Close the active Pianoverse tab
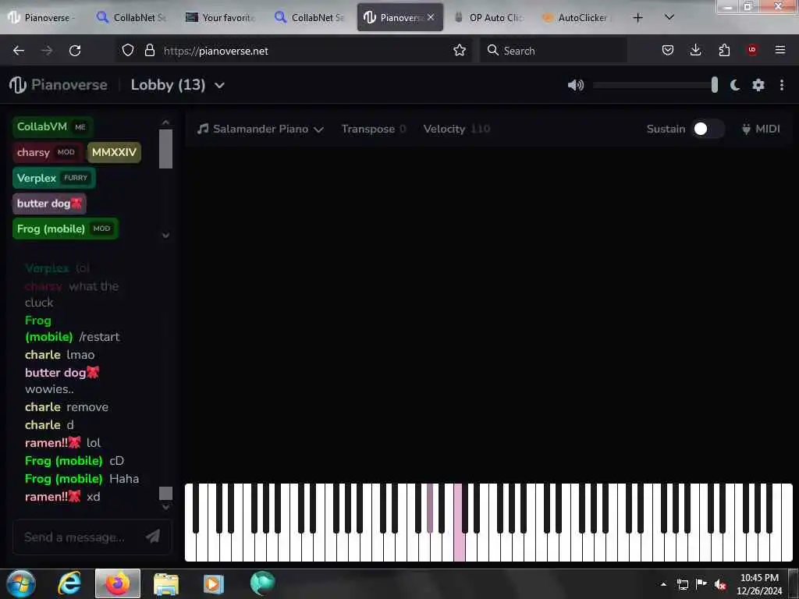The image size is (799, 599). [431, 17]
